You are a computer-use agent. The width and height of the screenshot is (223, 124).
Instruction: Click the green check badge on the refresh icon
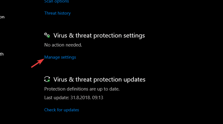49,81
